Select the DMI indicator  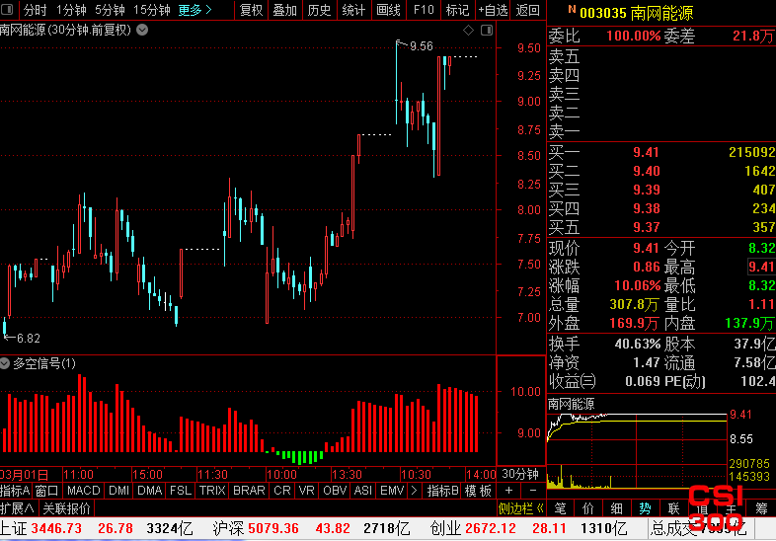(119, 491)
